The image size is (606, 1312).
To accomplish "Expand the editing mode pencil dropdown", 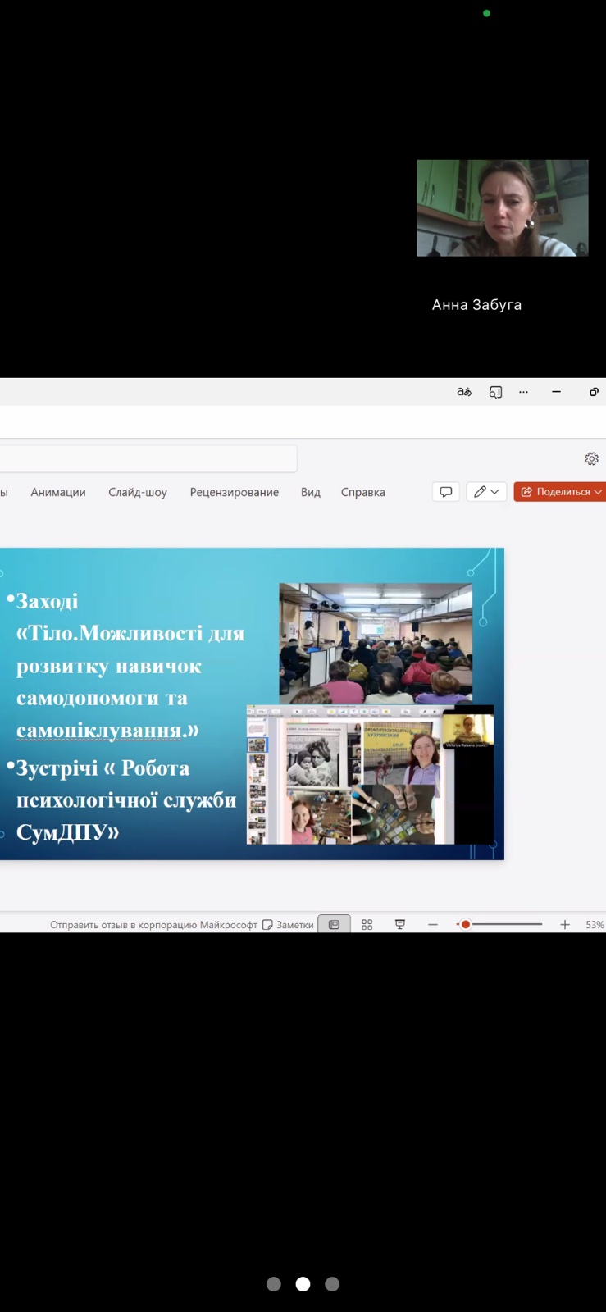I will [486, 492].
